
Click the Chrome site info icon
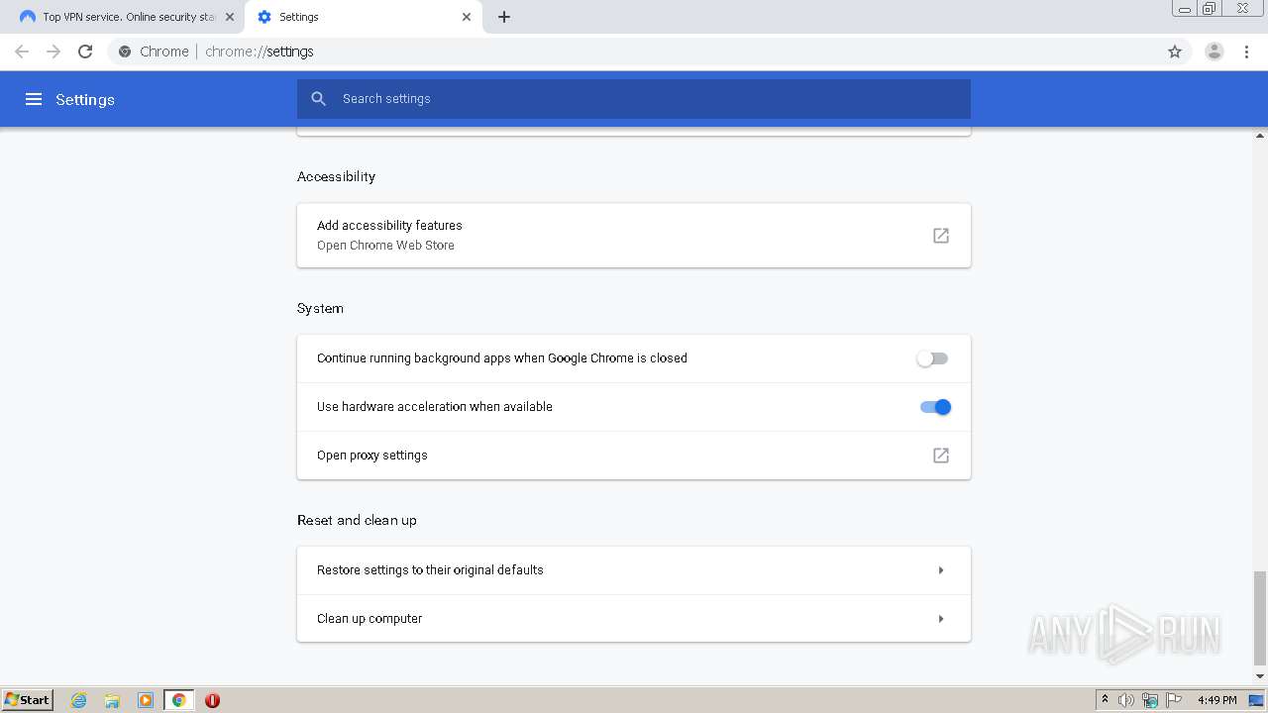pos(125,51)
